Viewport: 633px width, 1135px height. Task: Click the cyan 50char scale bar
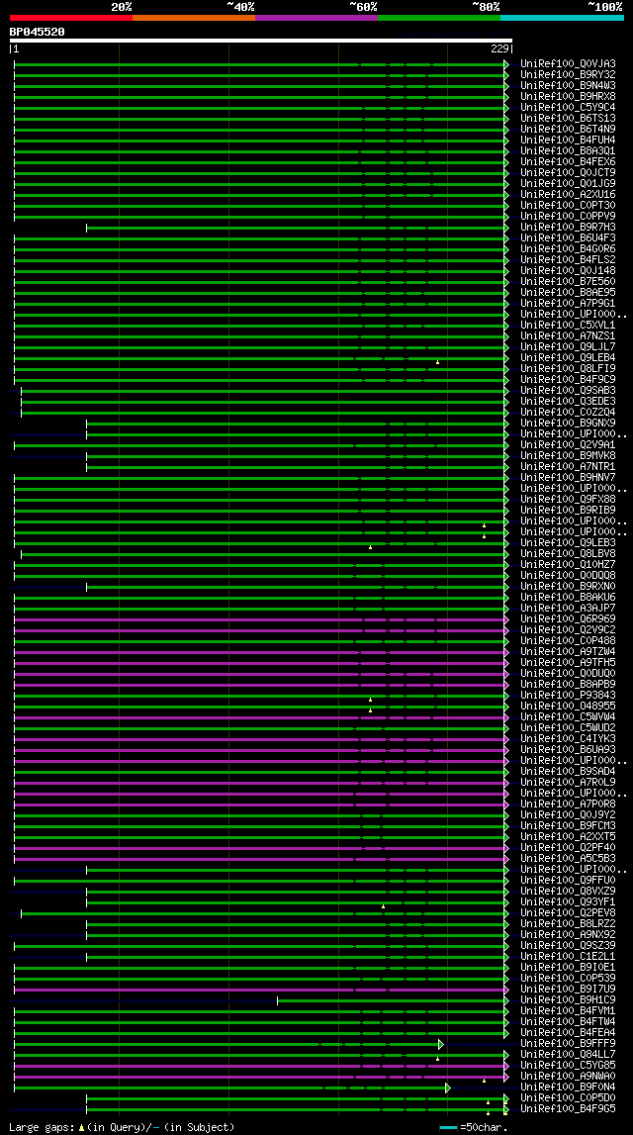click(448, 1128)
